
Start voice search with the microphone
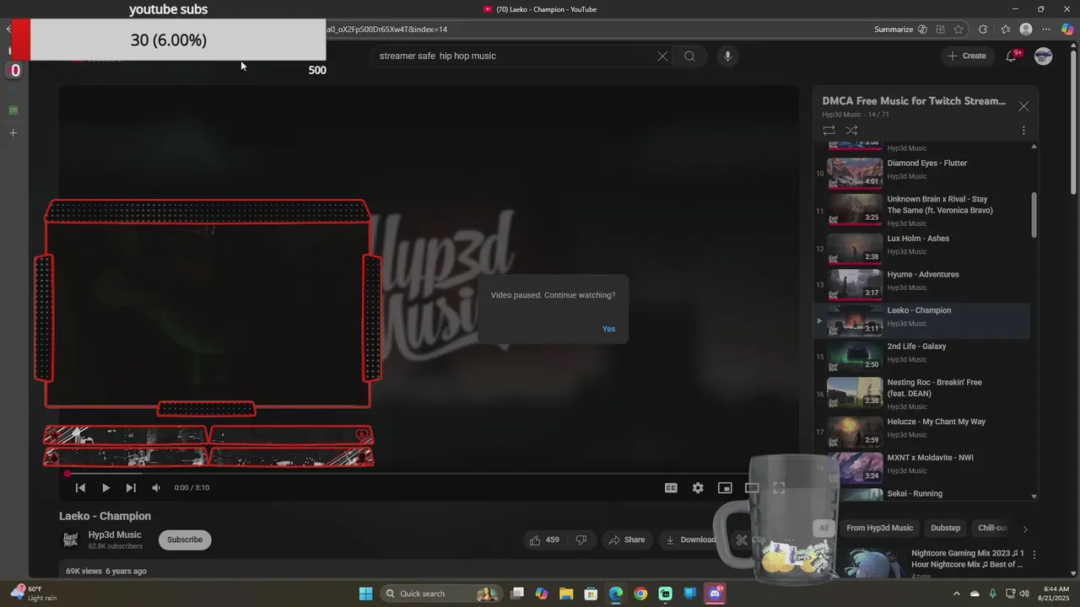pos(727,56)
